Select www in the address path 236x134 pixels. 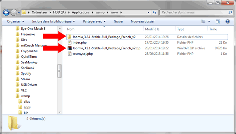point(114,12)
